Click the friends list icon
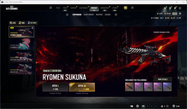 [x=162, y=106]
